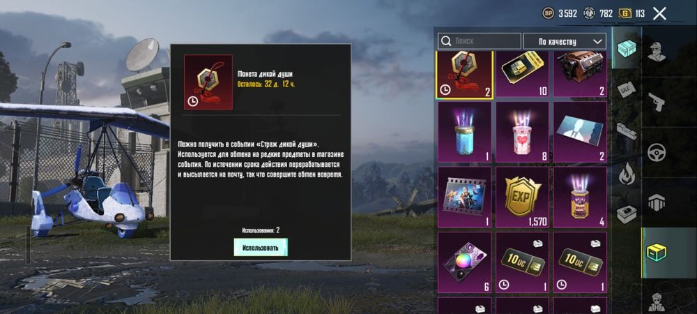Viewport: 697px width, 314px height.
Task: Tap the gold G currency icon
Action: 625,13
